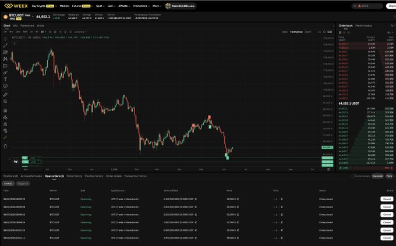396x246 pixels.
Task: Click Claim $10,000+ now banner
Action: coord(181,6)
